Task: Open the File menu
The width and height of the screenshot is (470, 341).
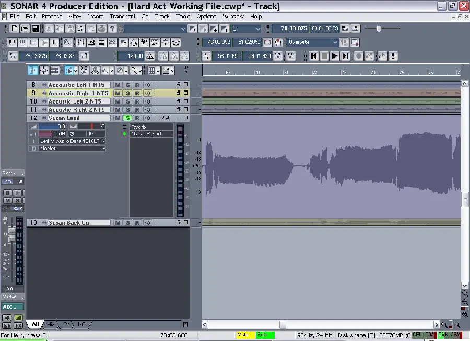Action: coord(15,17)
